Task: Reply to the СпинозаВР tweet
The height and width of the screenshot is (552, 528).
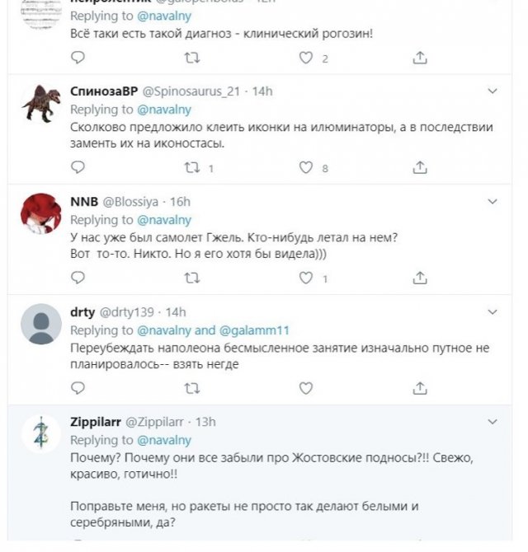Action: click(x=78, y=168)
